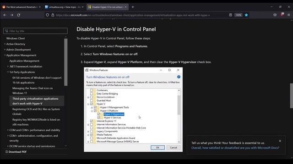Collapse the Hyper-V tree node in dialog

pos(88,104)
